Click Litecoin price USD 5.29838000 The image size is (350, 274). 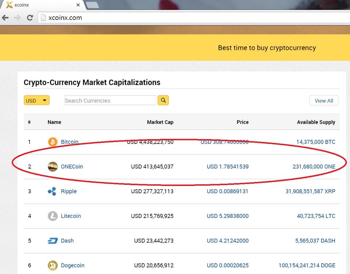tap(227, 216)
